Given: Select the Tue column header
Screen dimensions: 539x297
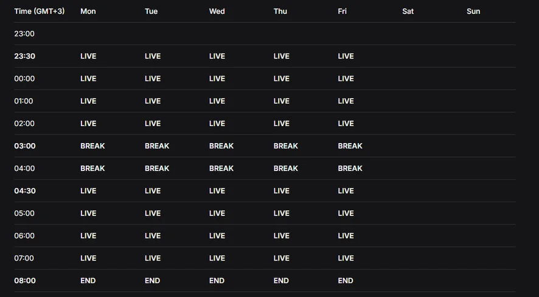Looking at the screenshot, I should click(x=151, y=11).
